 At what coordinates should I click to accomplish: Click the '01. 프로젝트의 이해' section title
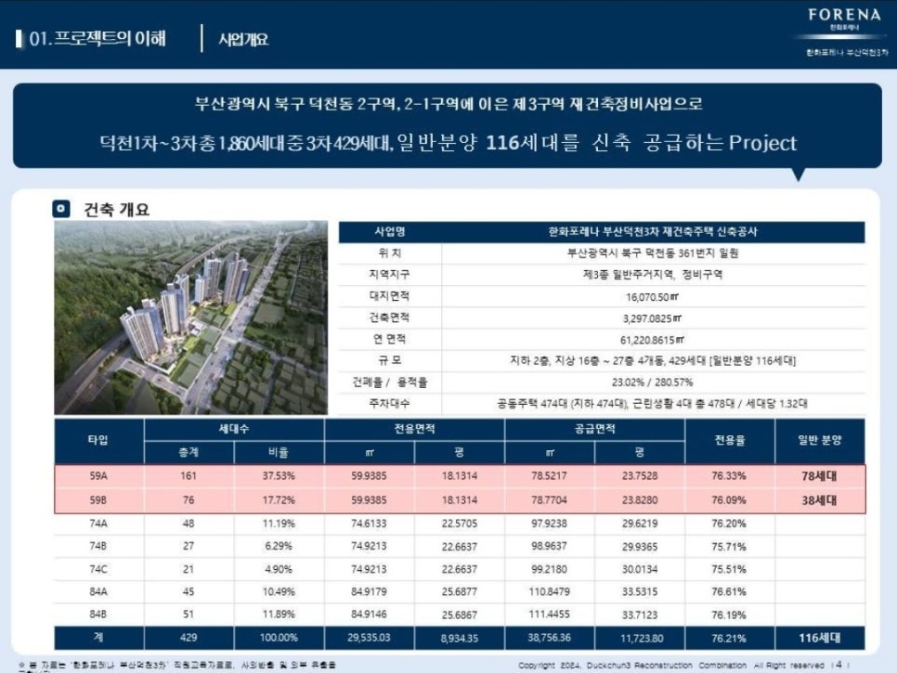pos(97,39)
